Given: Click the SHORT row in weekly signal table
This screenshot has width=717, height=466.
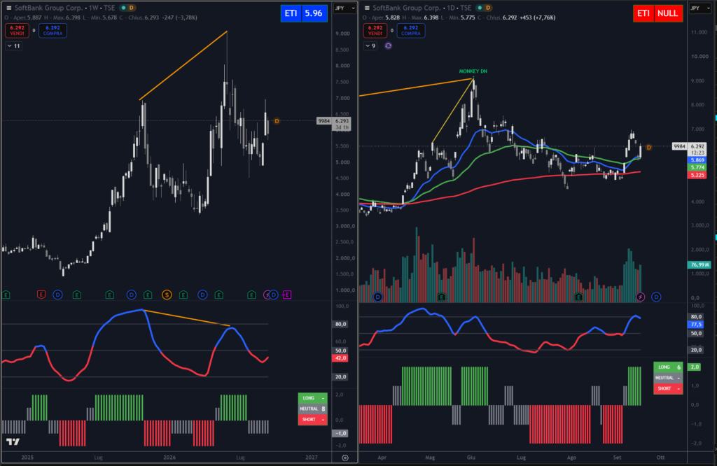Looking at the screenshot, I should [x=313, y=420].
